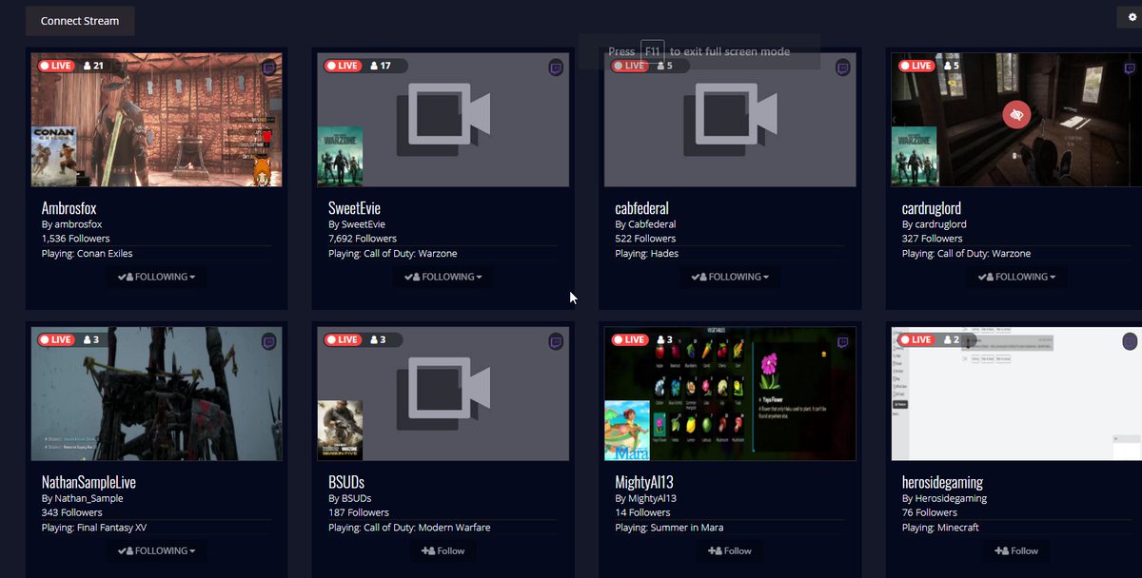Click 'By Cabfederal' author text

(646, 224)
